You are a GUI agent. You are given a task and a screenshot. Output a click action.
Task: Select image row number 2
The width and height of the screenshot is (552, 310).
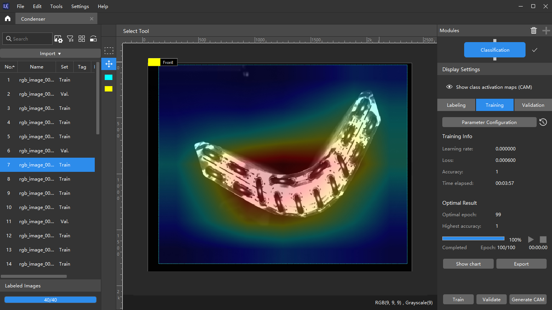pyautogui.click(x=47, y=94)
